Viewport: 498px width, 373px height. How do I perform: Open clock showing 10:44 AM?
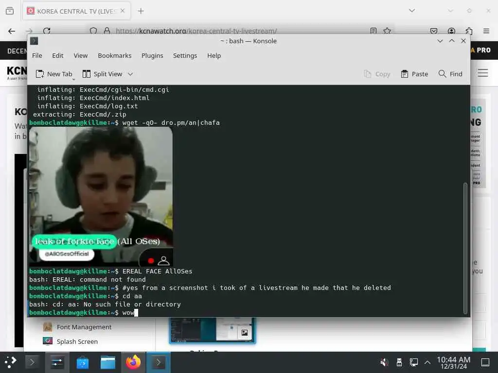(454, 362)
